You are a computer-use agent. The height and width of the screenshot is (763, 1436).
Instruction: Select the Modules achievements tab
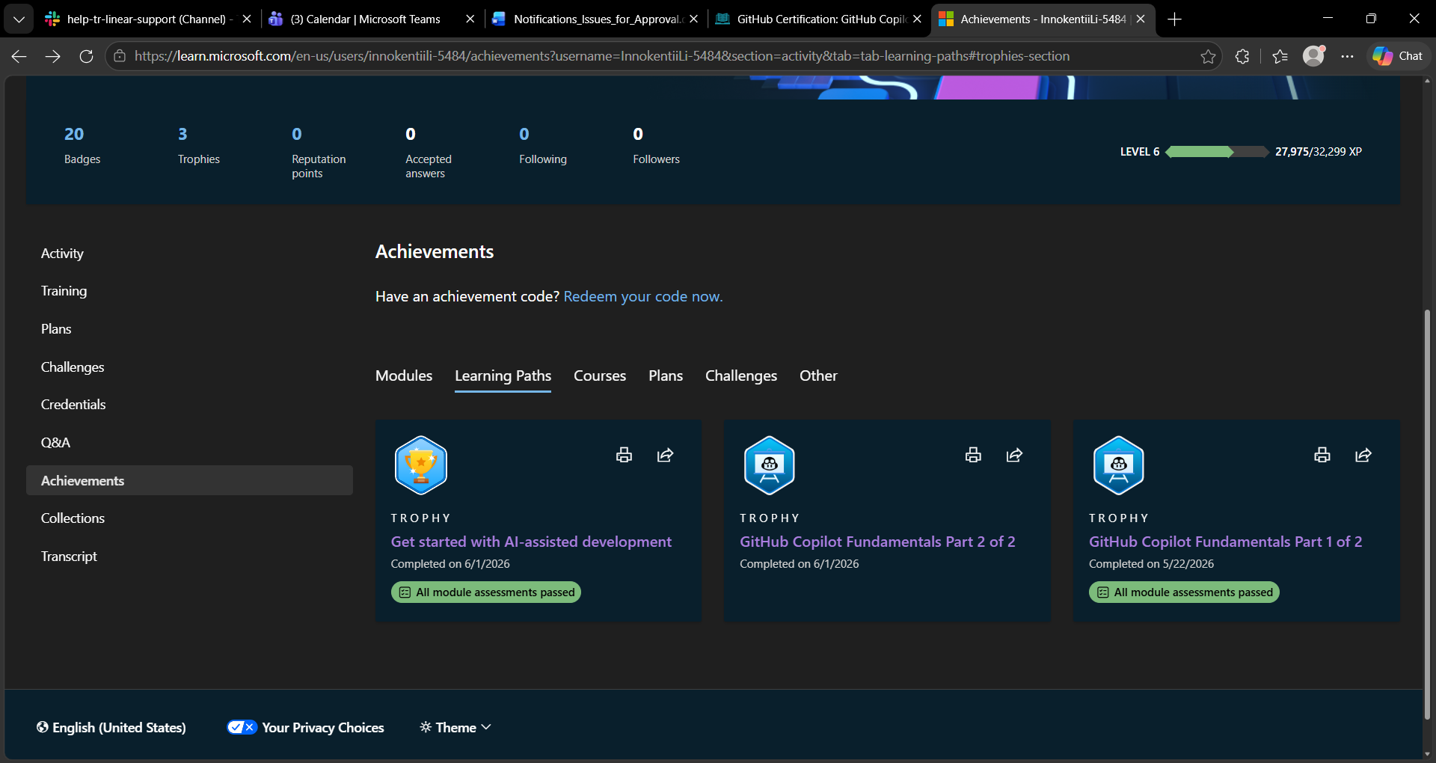(404, 376)
